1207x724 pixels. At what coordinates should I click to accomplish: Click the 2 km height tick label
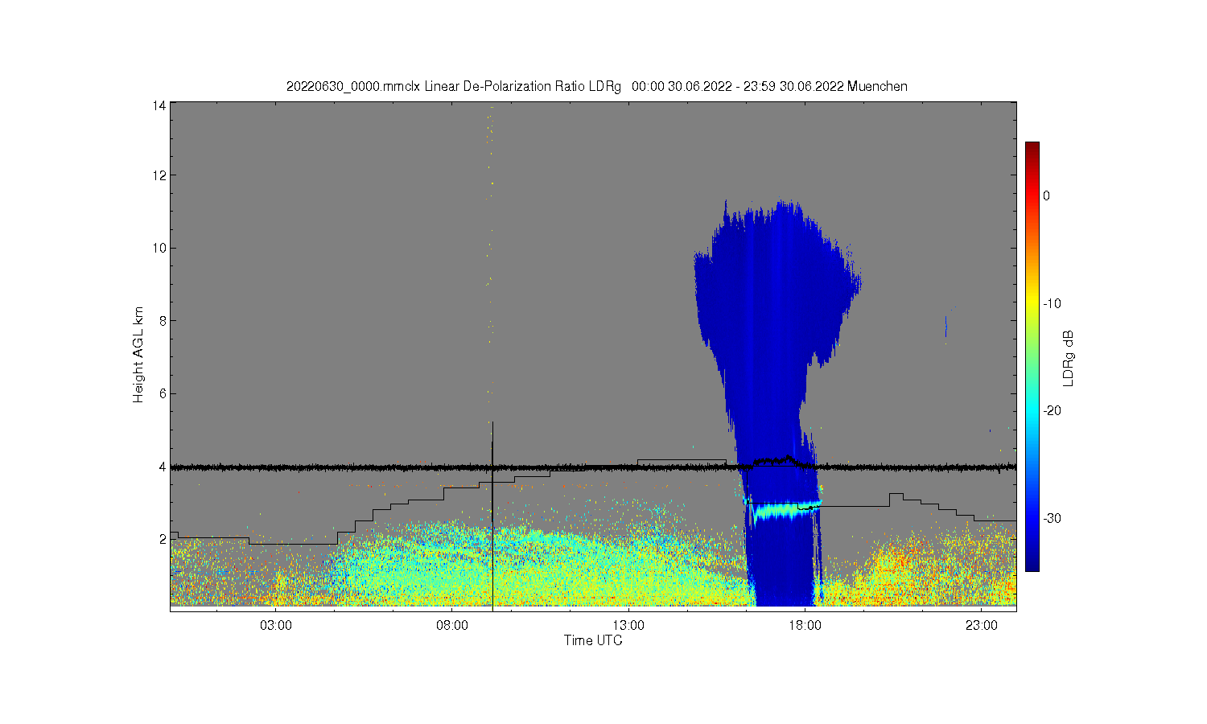[x=163, y=539]
